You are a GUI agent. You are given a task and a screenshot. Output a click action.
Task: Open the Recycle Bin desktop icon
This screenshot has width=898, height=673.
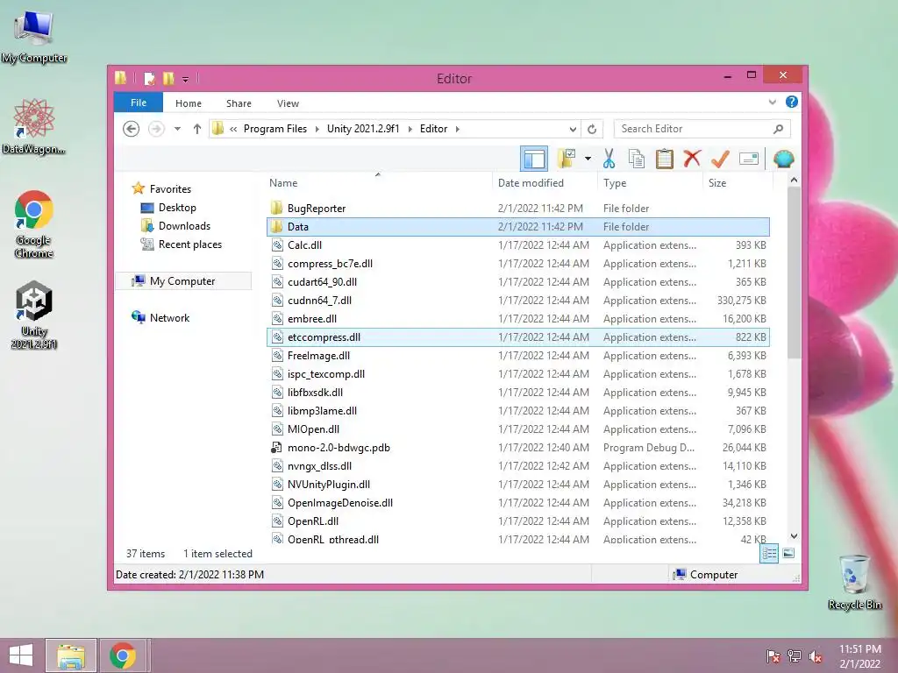(854, 582)
